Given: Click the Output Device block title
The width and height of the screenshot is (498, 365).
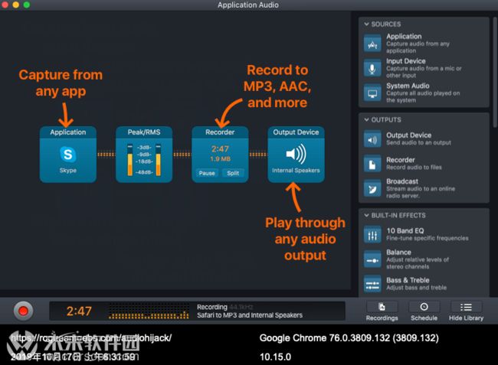Looking at the screenshot, I should [x=296, y=132].
